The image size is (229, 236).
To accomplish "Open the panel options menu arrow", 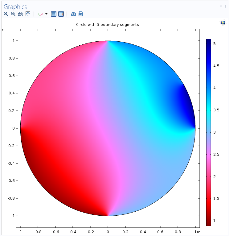I will [x=221, y=6].
